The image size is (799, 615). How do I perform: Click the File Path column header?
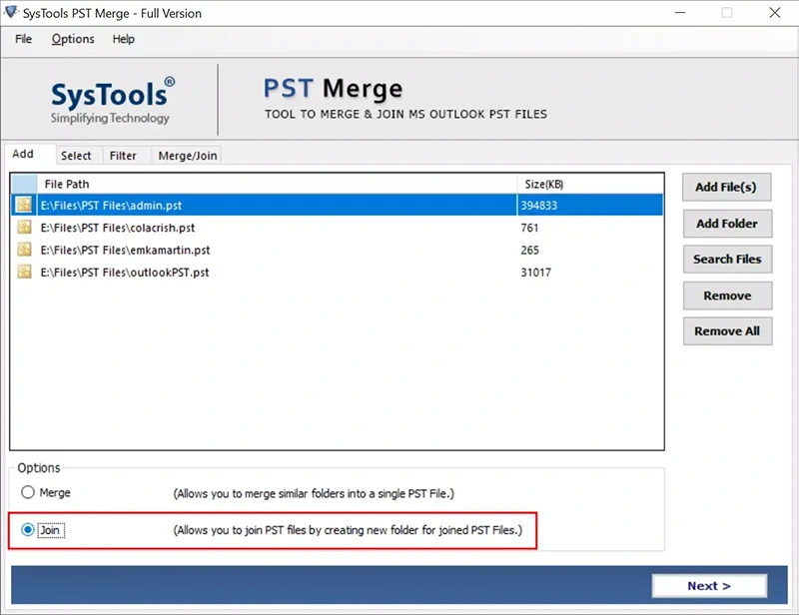click(277, 184)
